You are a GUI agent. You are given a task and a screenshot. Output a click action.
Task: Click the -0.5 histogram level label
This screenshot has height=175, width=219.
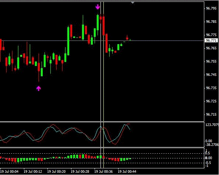[208, 163]
